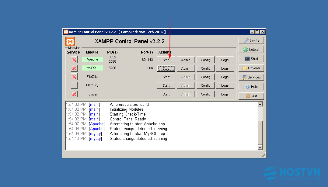Screen dimensions: 328x187
Task: Click the log line Starting Check-Timer
Action: tap(128, 114)
